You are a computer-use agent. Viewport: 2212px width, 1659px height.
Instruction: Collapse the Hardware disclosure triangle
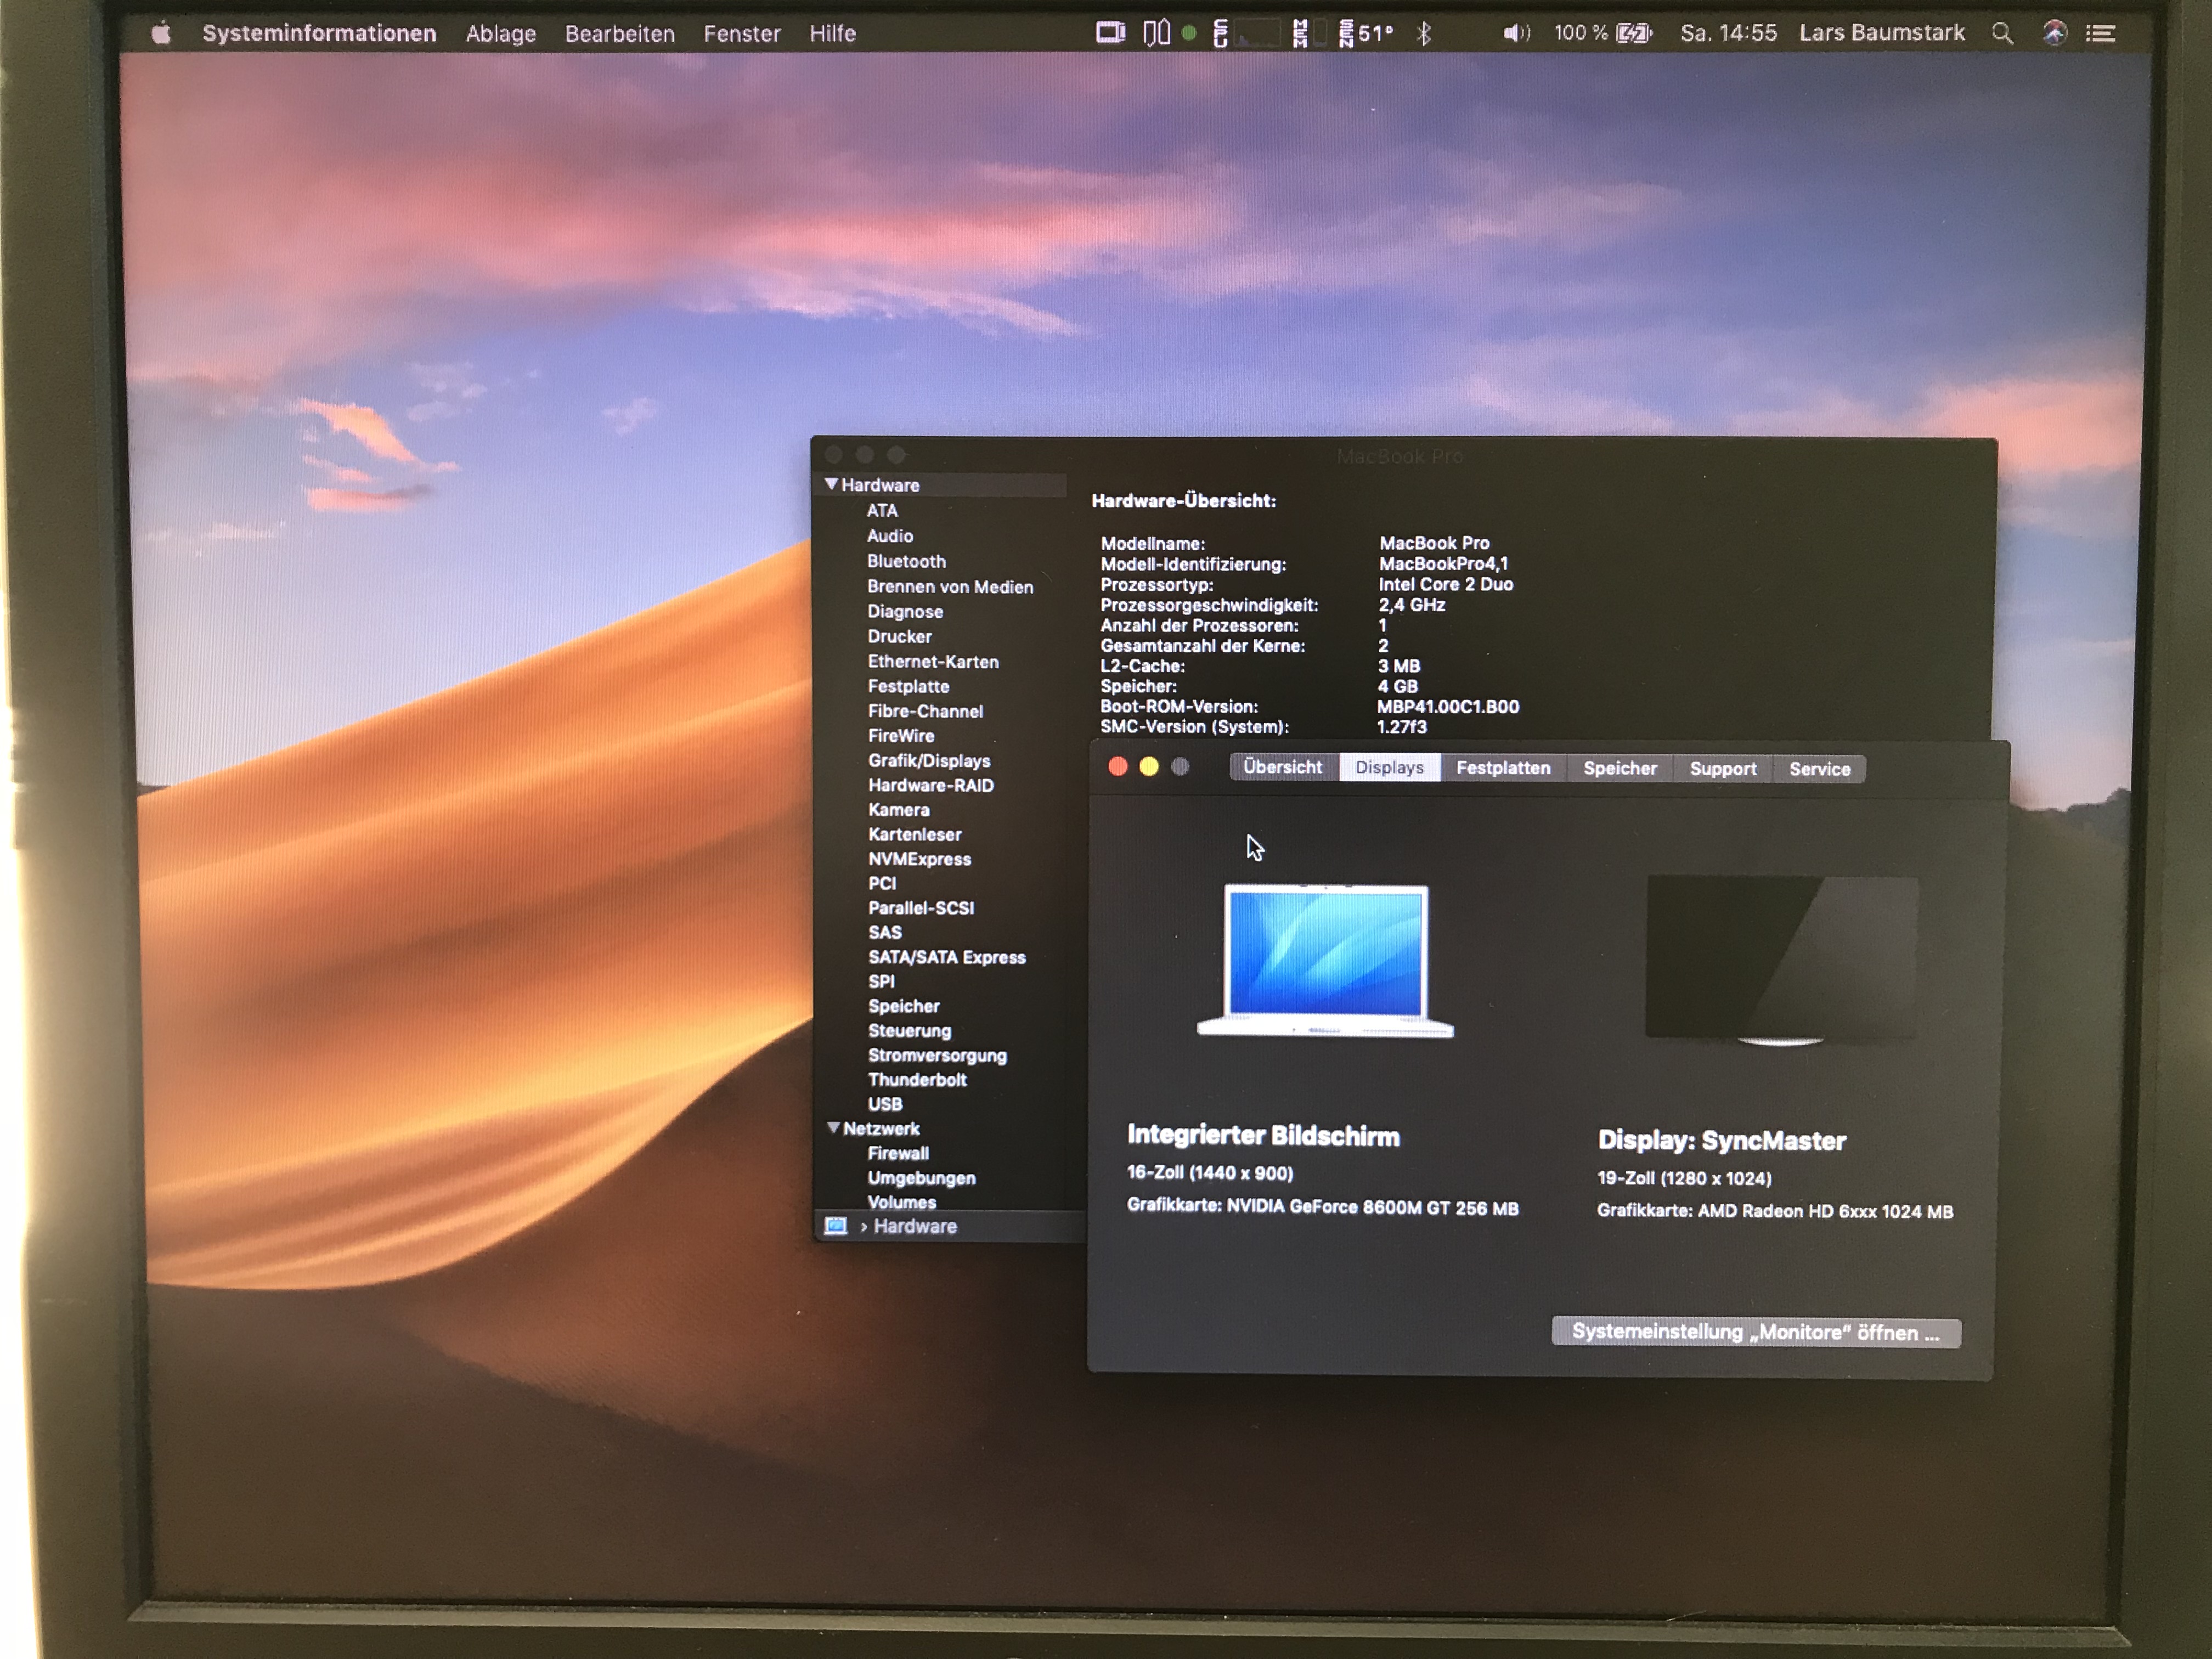831,484
